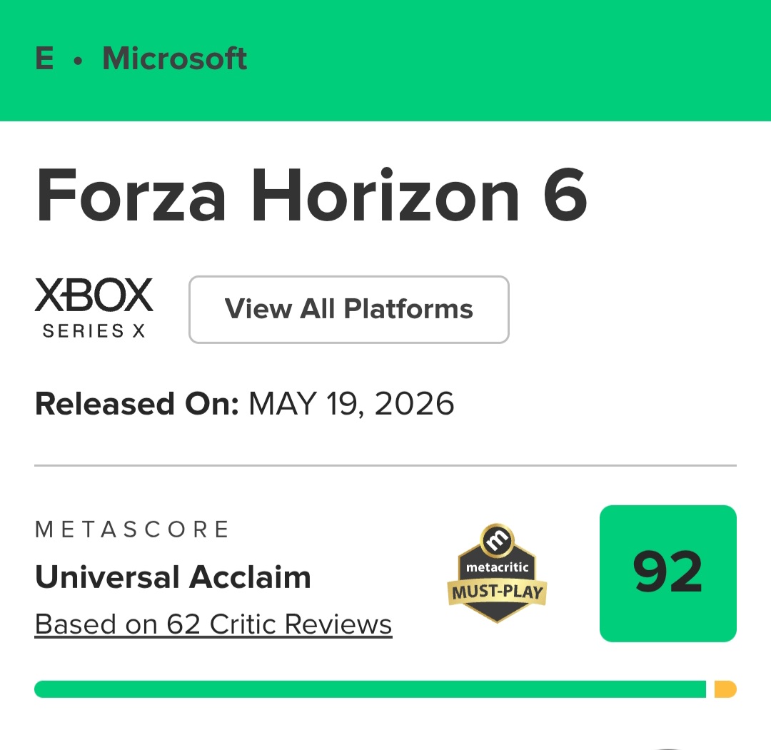Open Based on 62 Critic Reviews link

pyautogui.click(x=213, y=624)
